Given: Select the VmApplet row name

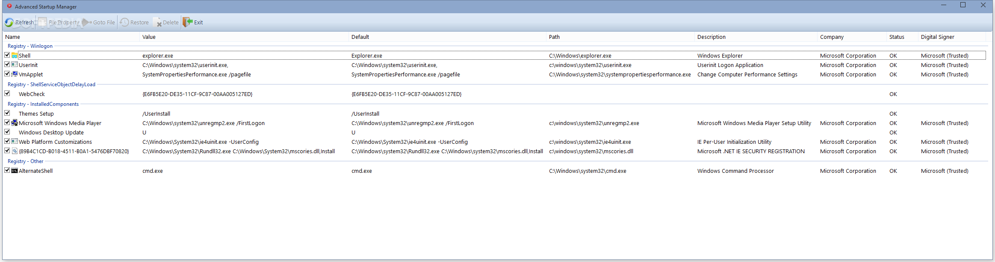Looking at the screenshot, I should [x=31, y=75].
